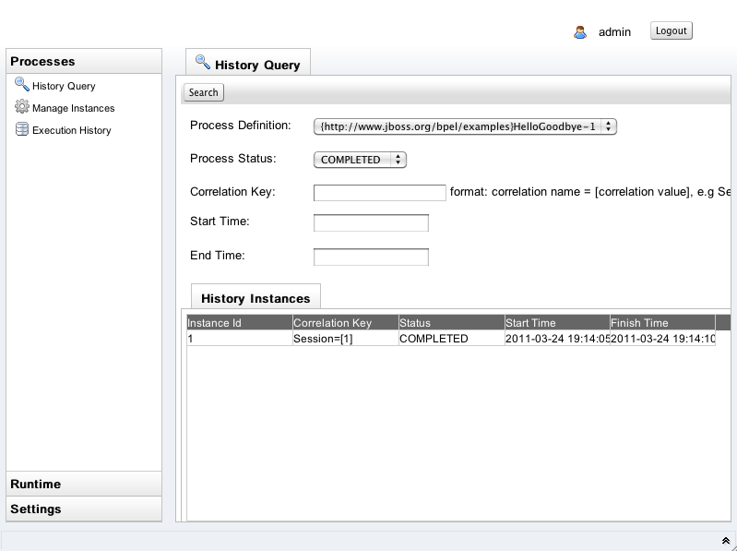Click the double-chevron icon in bottom bar
The width and height of the screenshot is (737, 551).
(726, 541)
